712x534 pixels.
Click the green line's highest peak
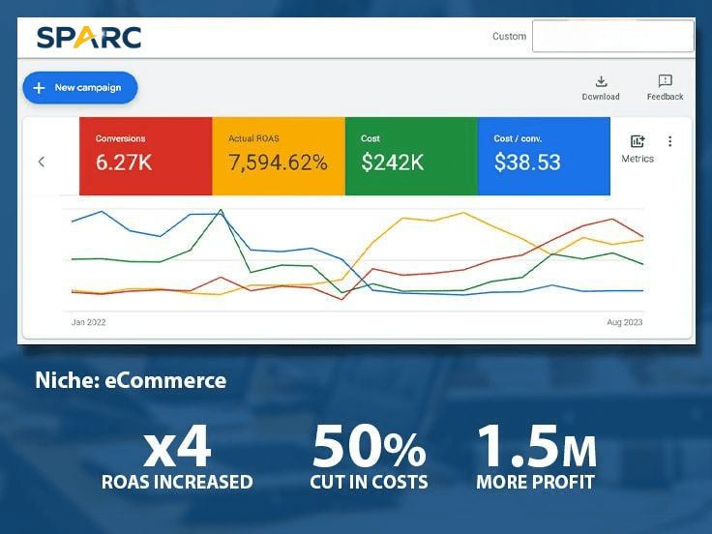coord(222,210)
